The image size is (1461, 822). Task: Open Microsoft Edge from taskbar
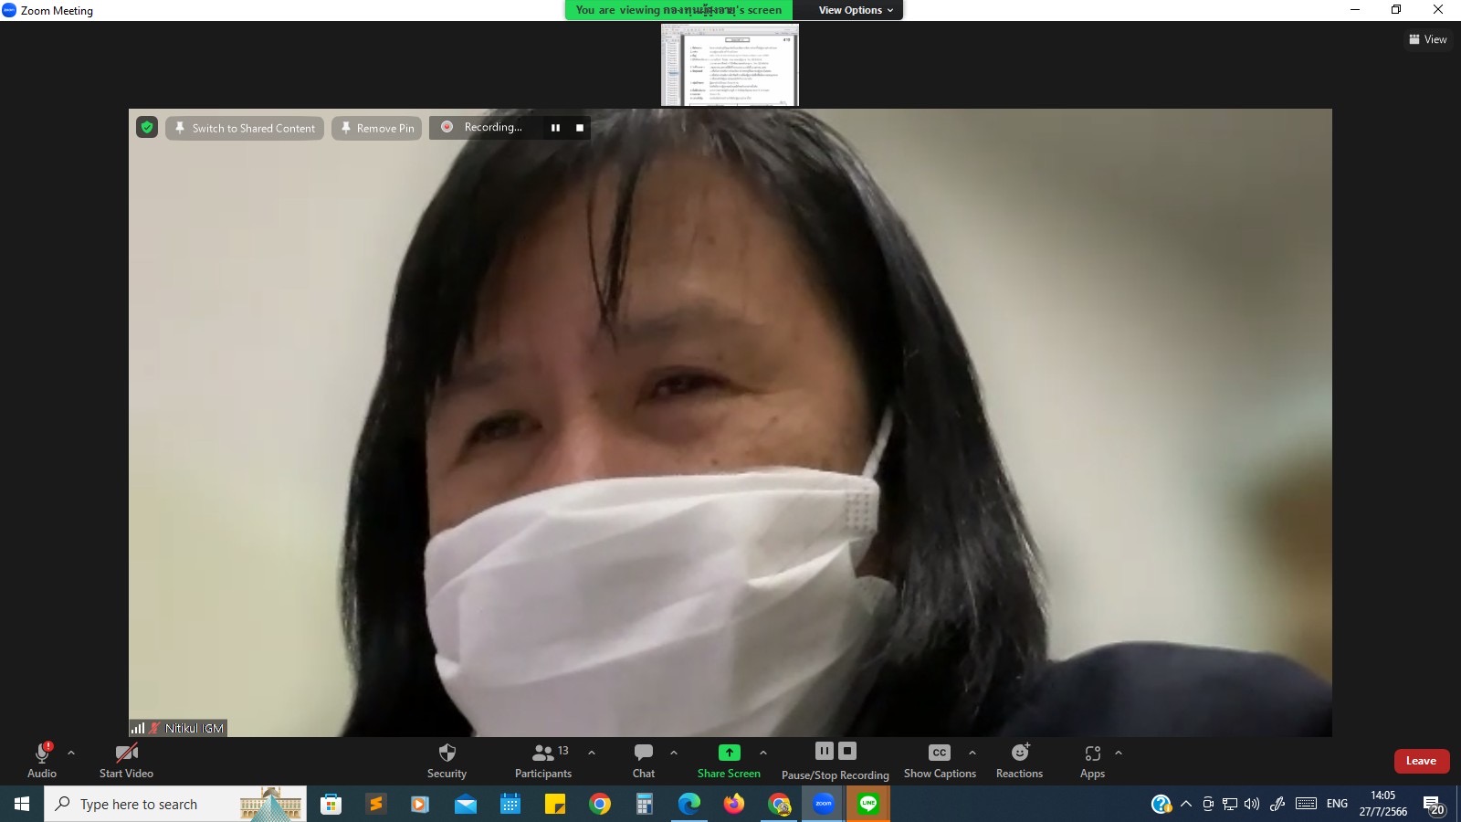tap(688, 804)
